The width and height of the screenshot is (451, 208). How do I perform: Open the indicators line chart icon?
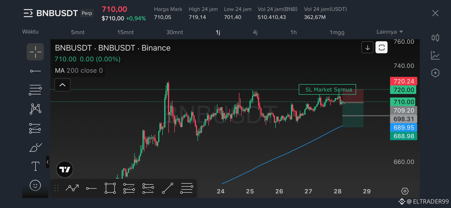click(435, 55)
